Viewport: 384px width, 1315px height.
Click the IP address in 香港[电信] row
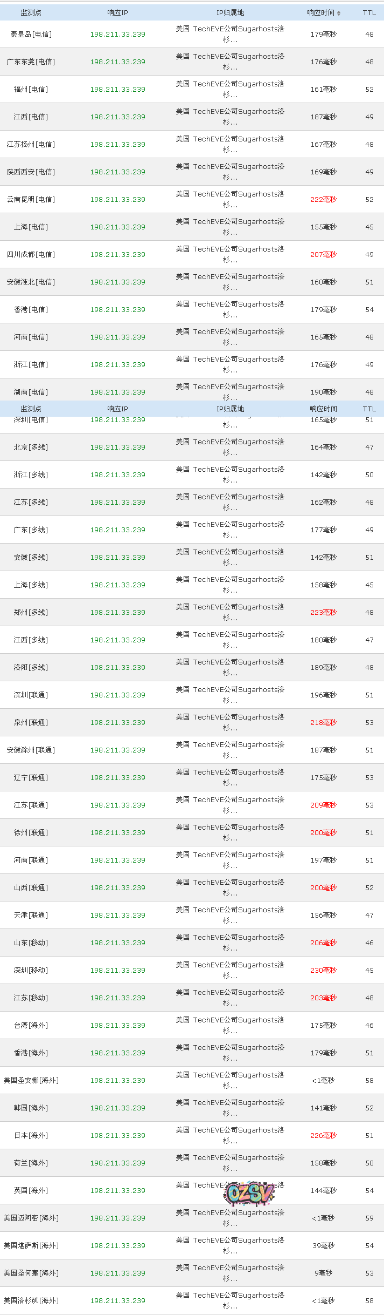pos(117,309)
